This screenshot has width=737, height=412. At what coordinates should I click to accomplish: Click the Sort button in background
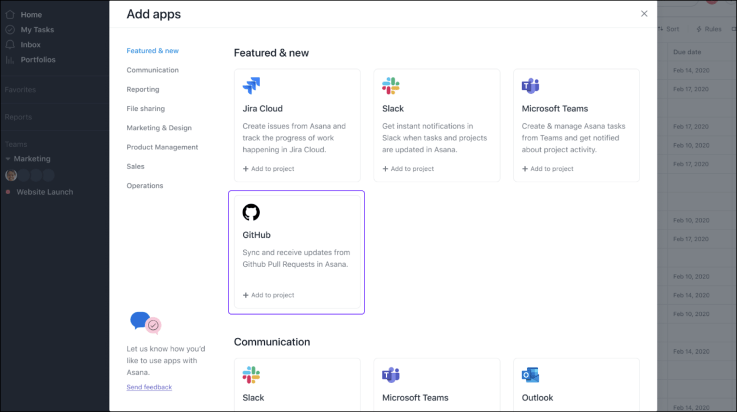pyautogui.click(x=669, y=29)
